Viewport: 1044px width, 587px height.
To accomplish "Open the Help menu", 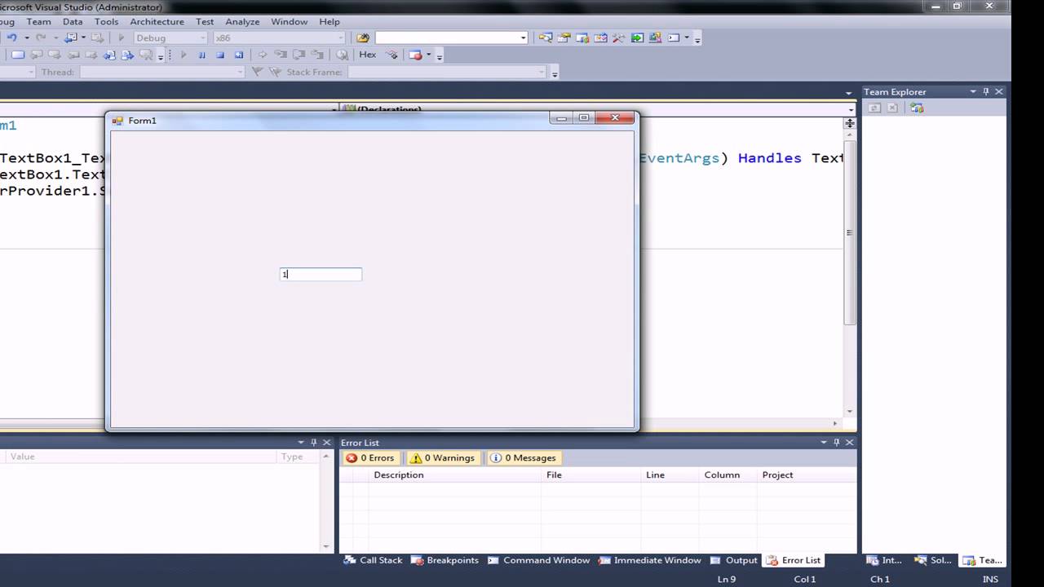I will tap(330, 21).
